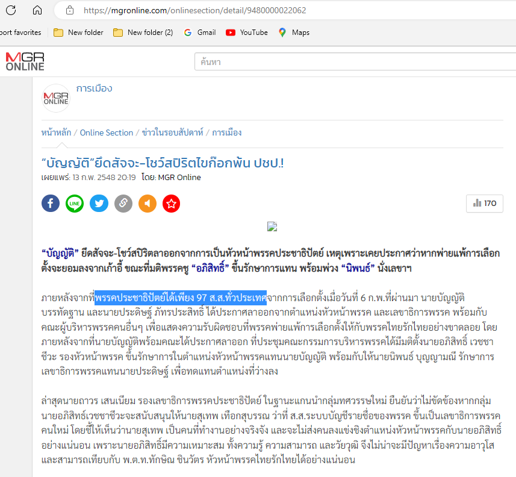516x477 pixels.
Task: Click the round MGR Online section avatar
Action: point(56,98)
